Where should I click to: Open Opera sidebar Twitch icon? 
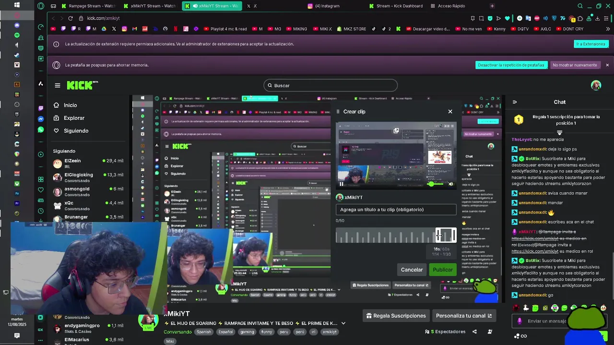click(41, 108)
